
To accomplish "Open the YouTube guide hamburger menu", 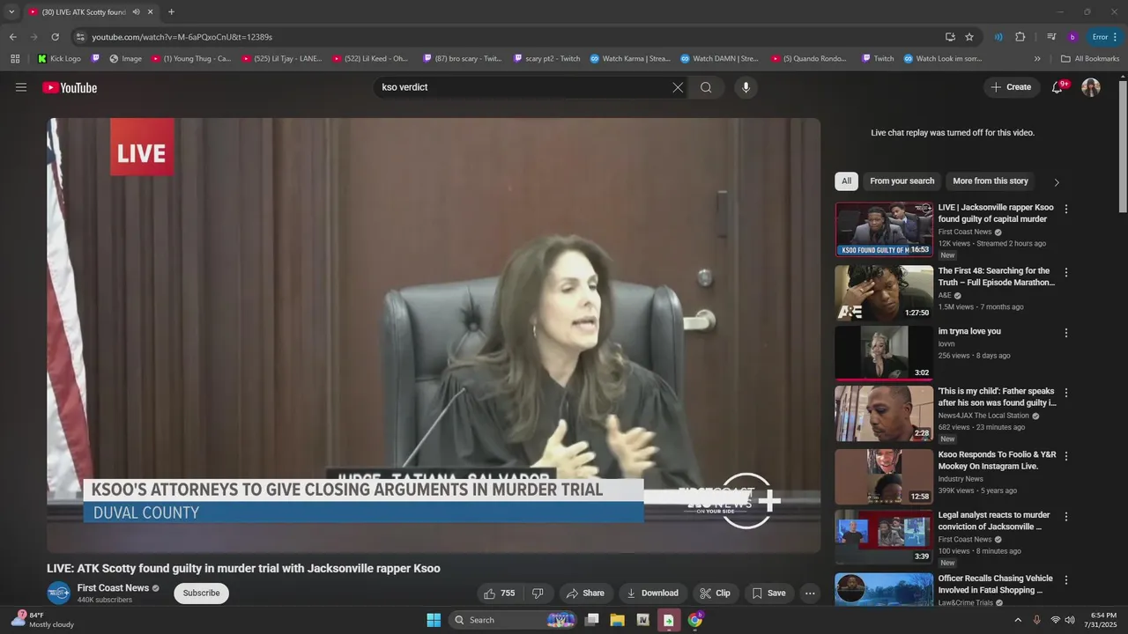I will tap(21, 87).
